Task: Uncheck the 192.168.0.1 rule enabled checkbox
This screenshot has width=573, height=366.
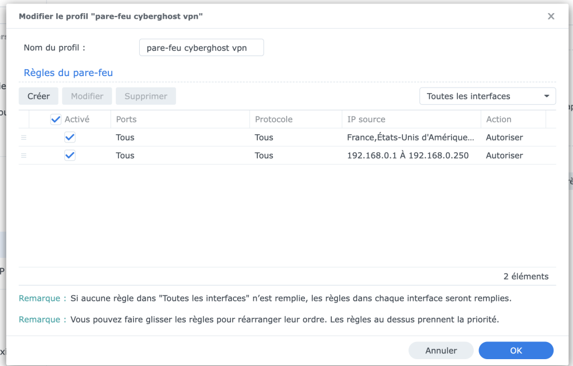Action: 70,156
